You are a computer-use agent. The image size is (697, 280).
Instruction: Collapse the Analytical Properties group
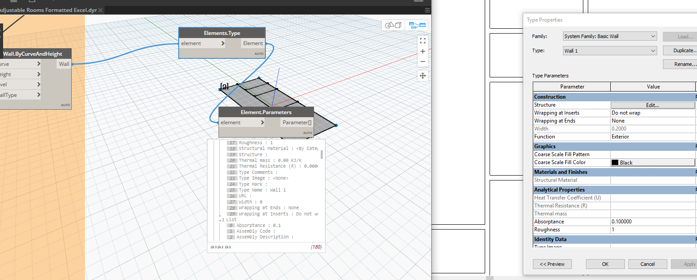[615, 190]
